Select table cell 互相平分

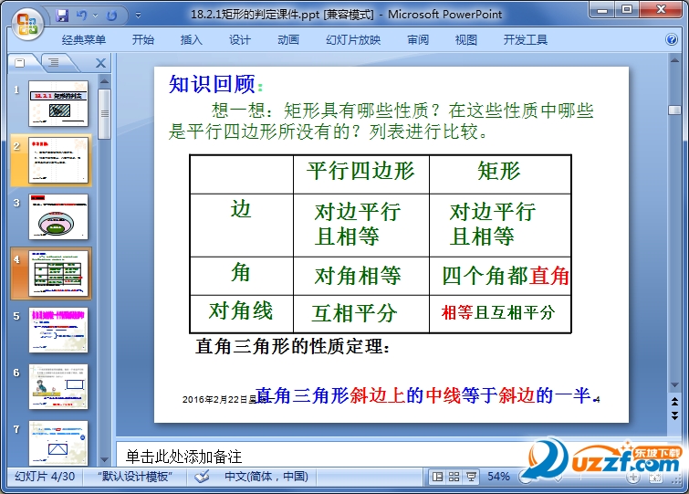(360, 314)
